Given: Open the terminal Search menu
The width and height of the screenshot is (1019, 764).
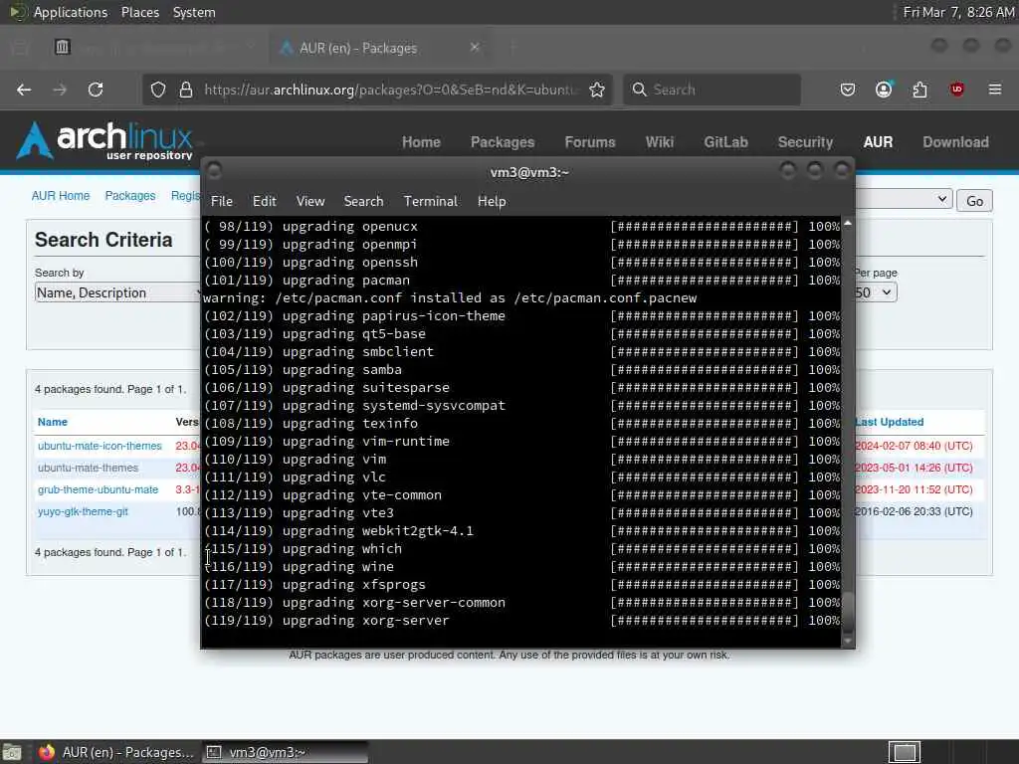Looking at the screenshot, I should (x=364, y=201).
